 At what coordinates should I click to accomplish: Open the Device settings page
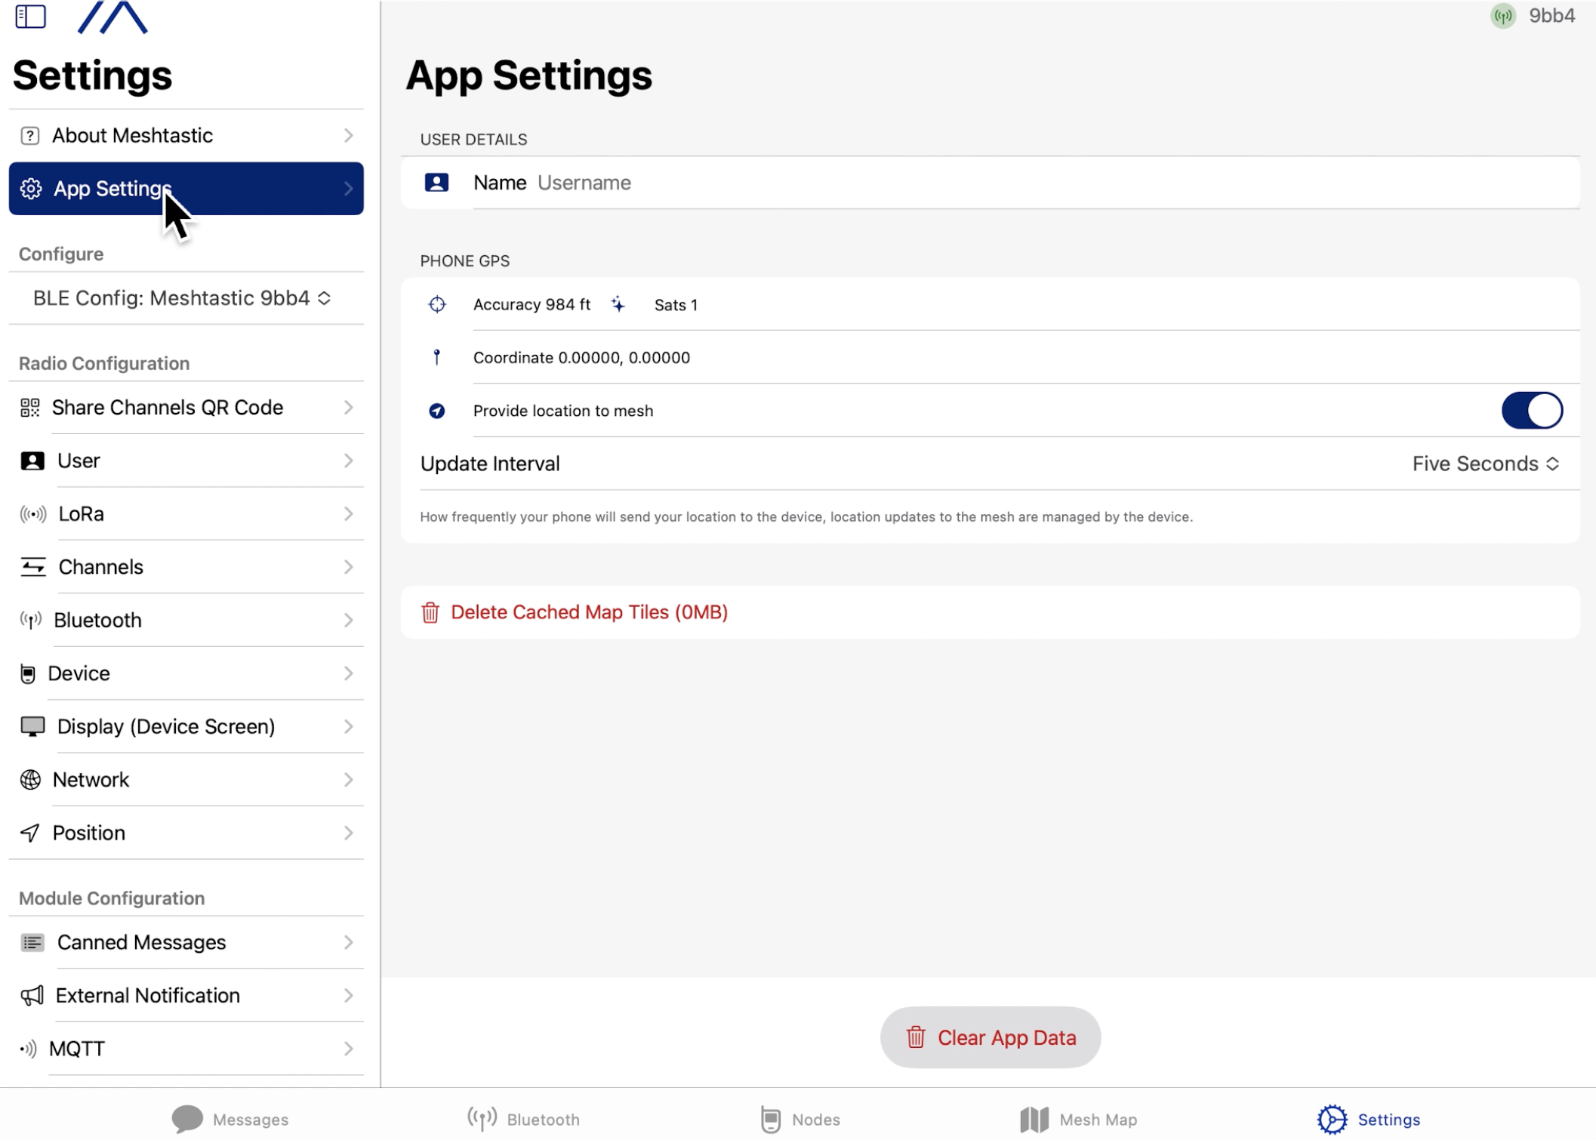[186, 673]
